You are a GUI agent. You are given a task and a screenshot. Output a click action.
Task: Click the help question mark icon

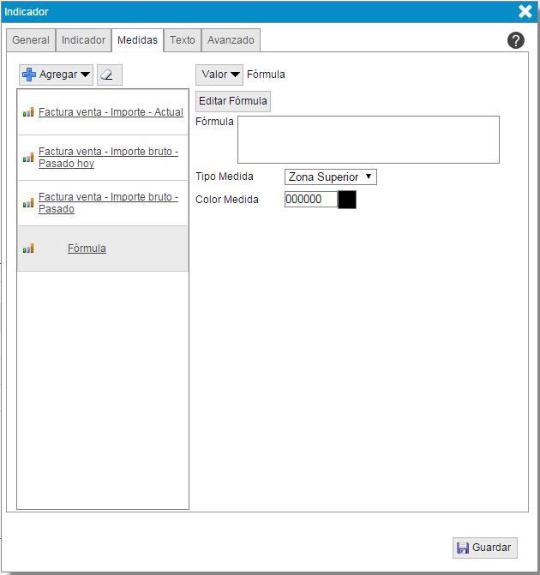pos(516,40)
